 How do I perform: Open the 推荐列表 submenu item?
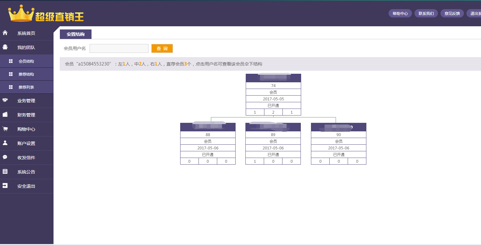[x=26, y=87]
